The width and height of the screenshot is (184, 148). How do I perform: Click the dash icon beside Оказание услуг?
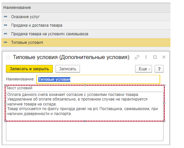(x=5, y=16)
